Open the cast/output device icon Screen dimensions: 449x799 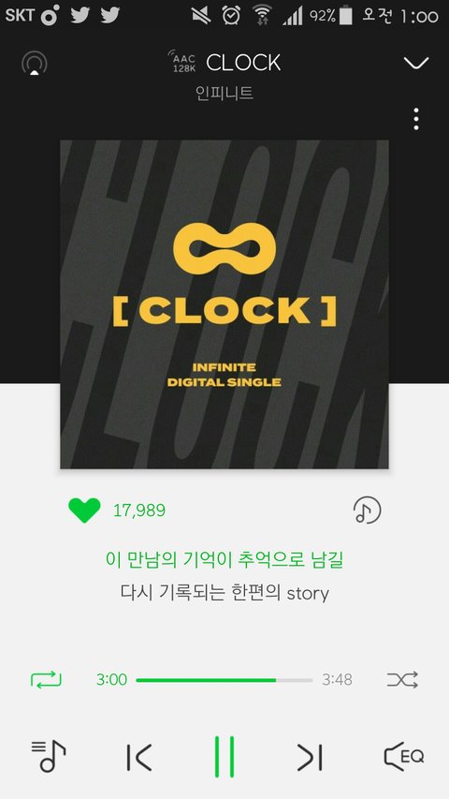pos(34,64)
